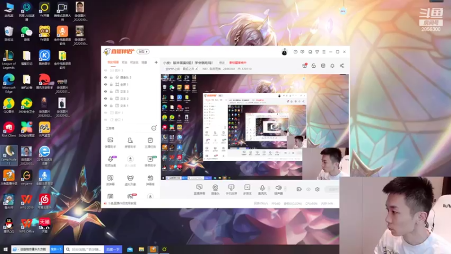Add a 手机投屏 phone cast source
This screenshot has height=254, width=451.
pos(231,190)
